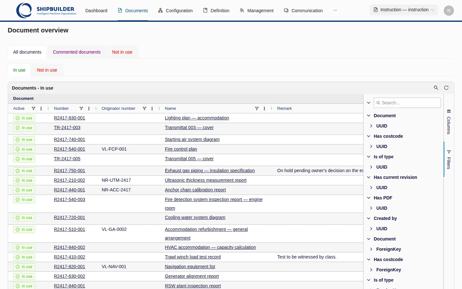Open the Filters side panel
Screen dimensions: 462x289
pyautogui.click(x=449, y=160)
